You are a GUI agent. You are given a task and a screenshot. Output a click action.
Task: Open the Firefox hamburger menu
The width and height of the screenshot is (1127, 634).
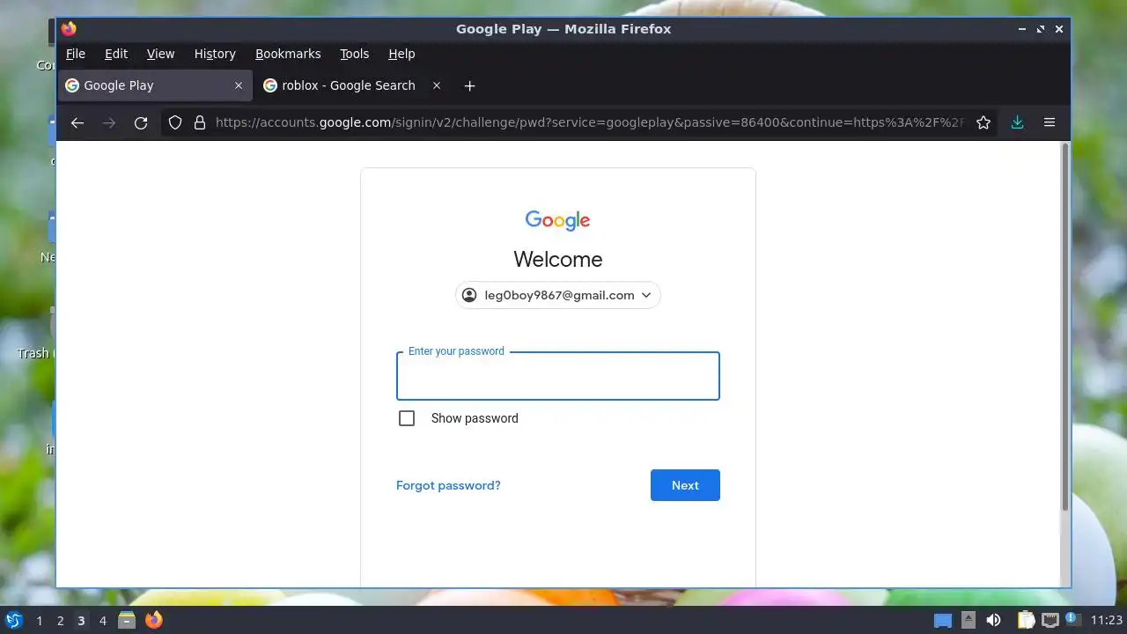pos(1050,123)
